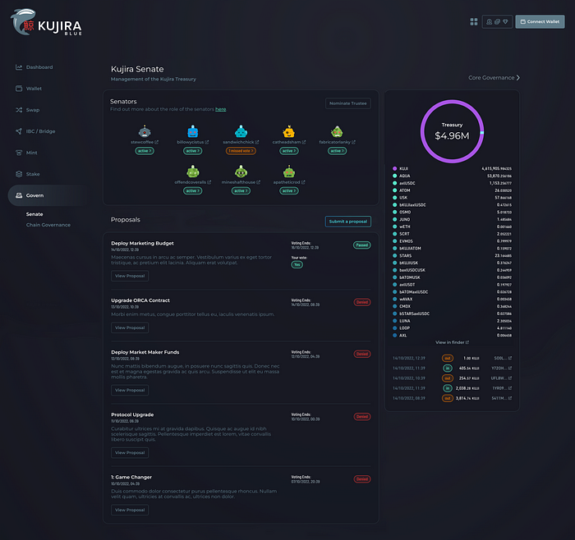Expand billowycistus active status badge
This screenshot has width=575, height=540.
tap(192, 151)
